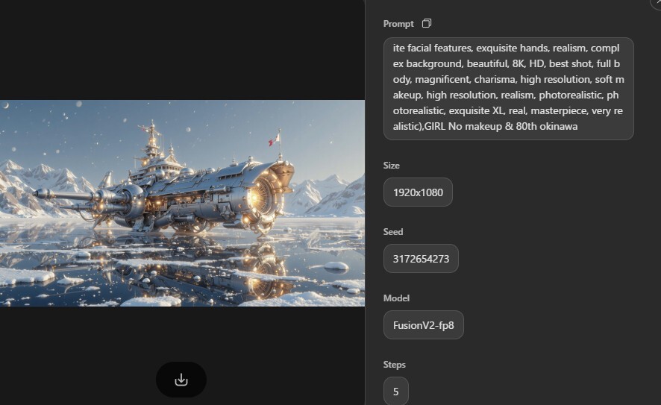
Task: Select the 1920x1080 size value
Action: (x=418, y=192)
